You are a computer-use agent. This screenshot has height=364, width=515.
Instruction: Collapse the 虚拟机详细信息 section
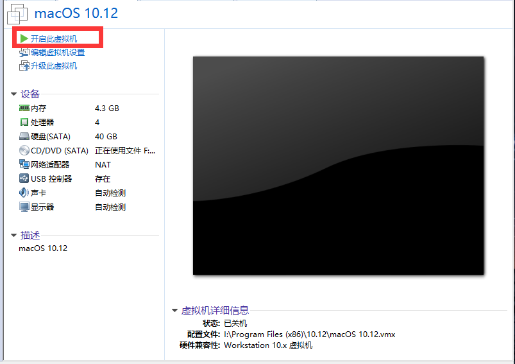(174, 310)
